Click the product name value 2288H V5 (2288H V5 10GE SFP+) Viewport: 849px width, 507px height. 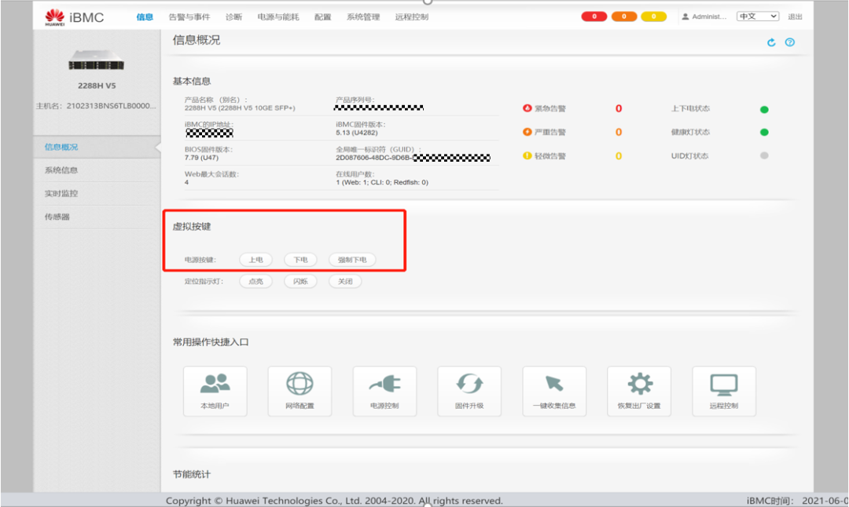tap(240, 108)
